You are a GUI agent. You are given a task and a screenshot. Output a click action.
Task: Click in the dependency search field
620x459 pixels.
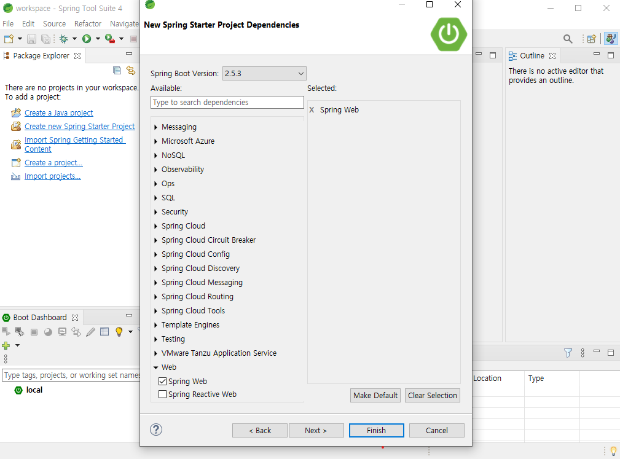click(x=227, y=103)
